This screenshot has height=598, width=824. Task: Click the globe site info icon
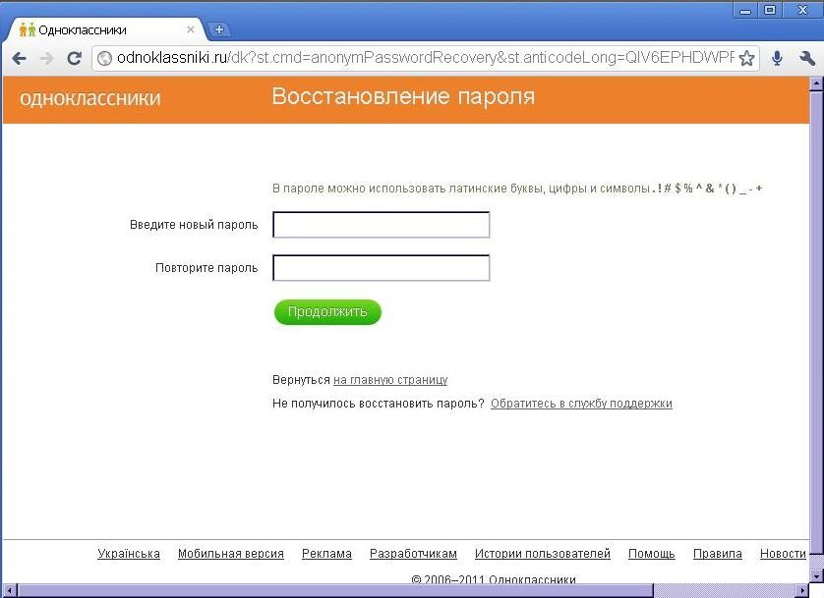click(104, 58)
